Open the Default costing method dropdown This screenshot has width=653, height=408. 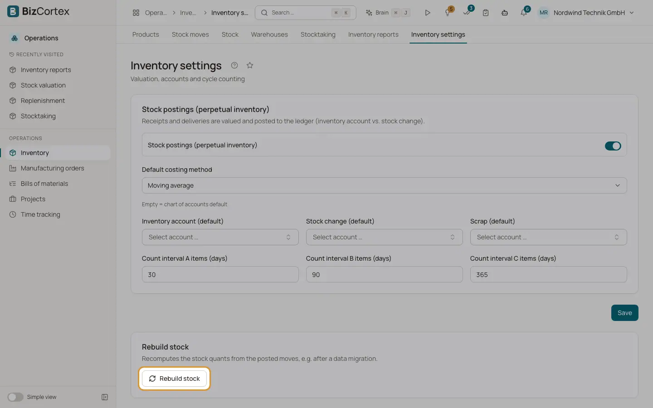[x=385, y=185]
